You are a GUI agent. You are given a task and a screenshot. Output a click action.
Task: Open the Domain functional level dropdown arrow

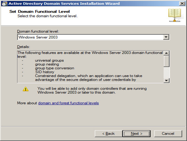(x=166, y=37)
